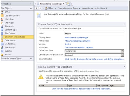Click New external content type breadcrumb
Viewport: 130px width, 96px height.
pyautogui.click(x=93, y=8)
